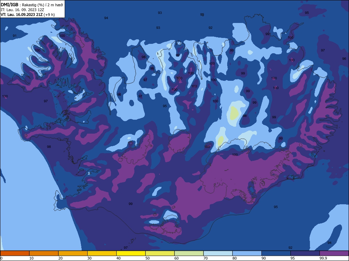The image size is (349, 261).
Task: Select the legend tick label '60'
Action: tap(177, 258)
